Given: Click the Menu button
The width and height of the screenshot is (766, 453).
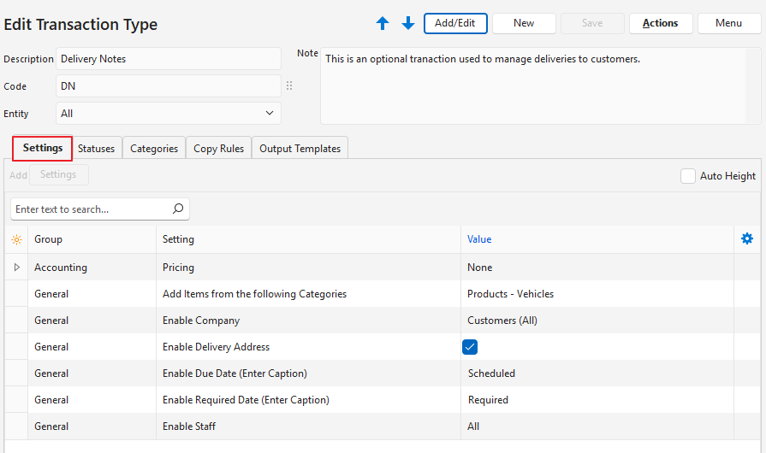Looking at the screenshot, I should click(x=728, y=23).
